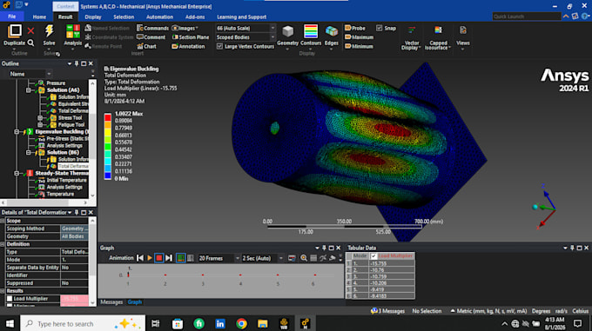Viewport: 592px width, 331px height.
Task: Toggle Large Vertex Contours checkbox
Action: [219, 46]
